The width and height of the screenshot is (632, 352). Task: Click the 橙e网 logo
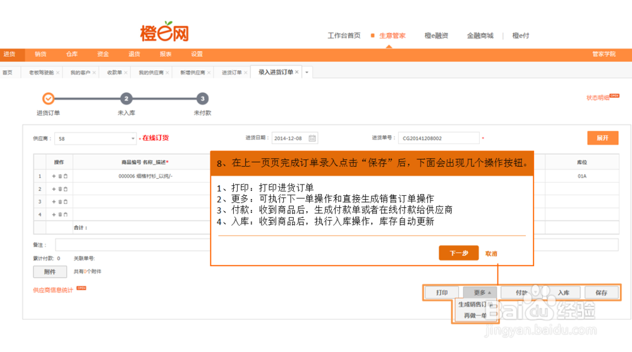pos(164,32)
